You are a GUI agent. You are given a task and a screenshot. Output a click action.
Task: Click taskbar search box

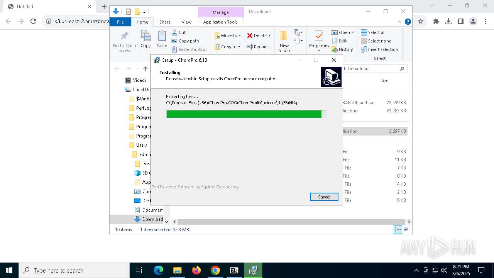tap(74, 270)
